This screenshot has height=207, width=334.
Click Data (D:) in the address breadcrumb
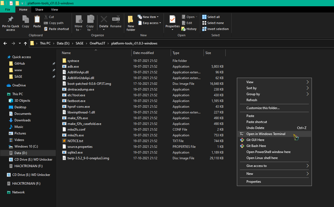click(x=63, y=43)
